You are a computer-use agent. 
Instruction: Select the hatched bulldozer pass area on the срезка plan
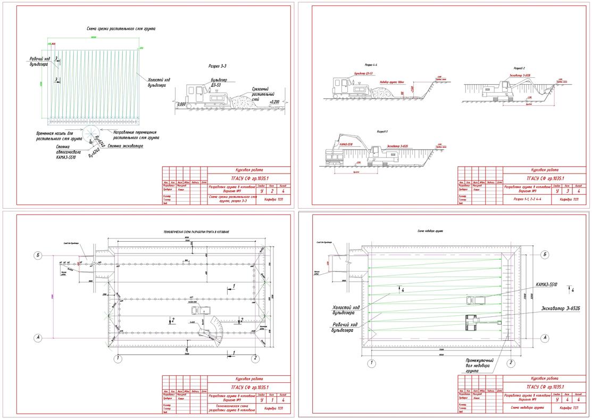tap(95, 85)
